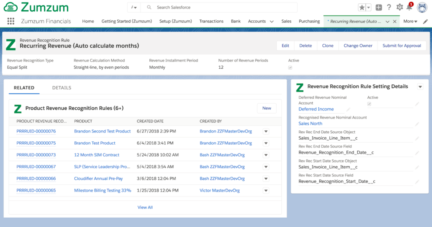Open Getting Started (Zumzum) tab

127,21
